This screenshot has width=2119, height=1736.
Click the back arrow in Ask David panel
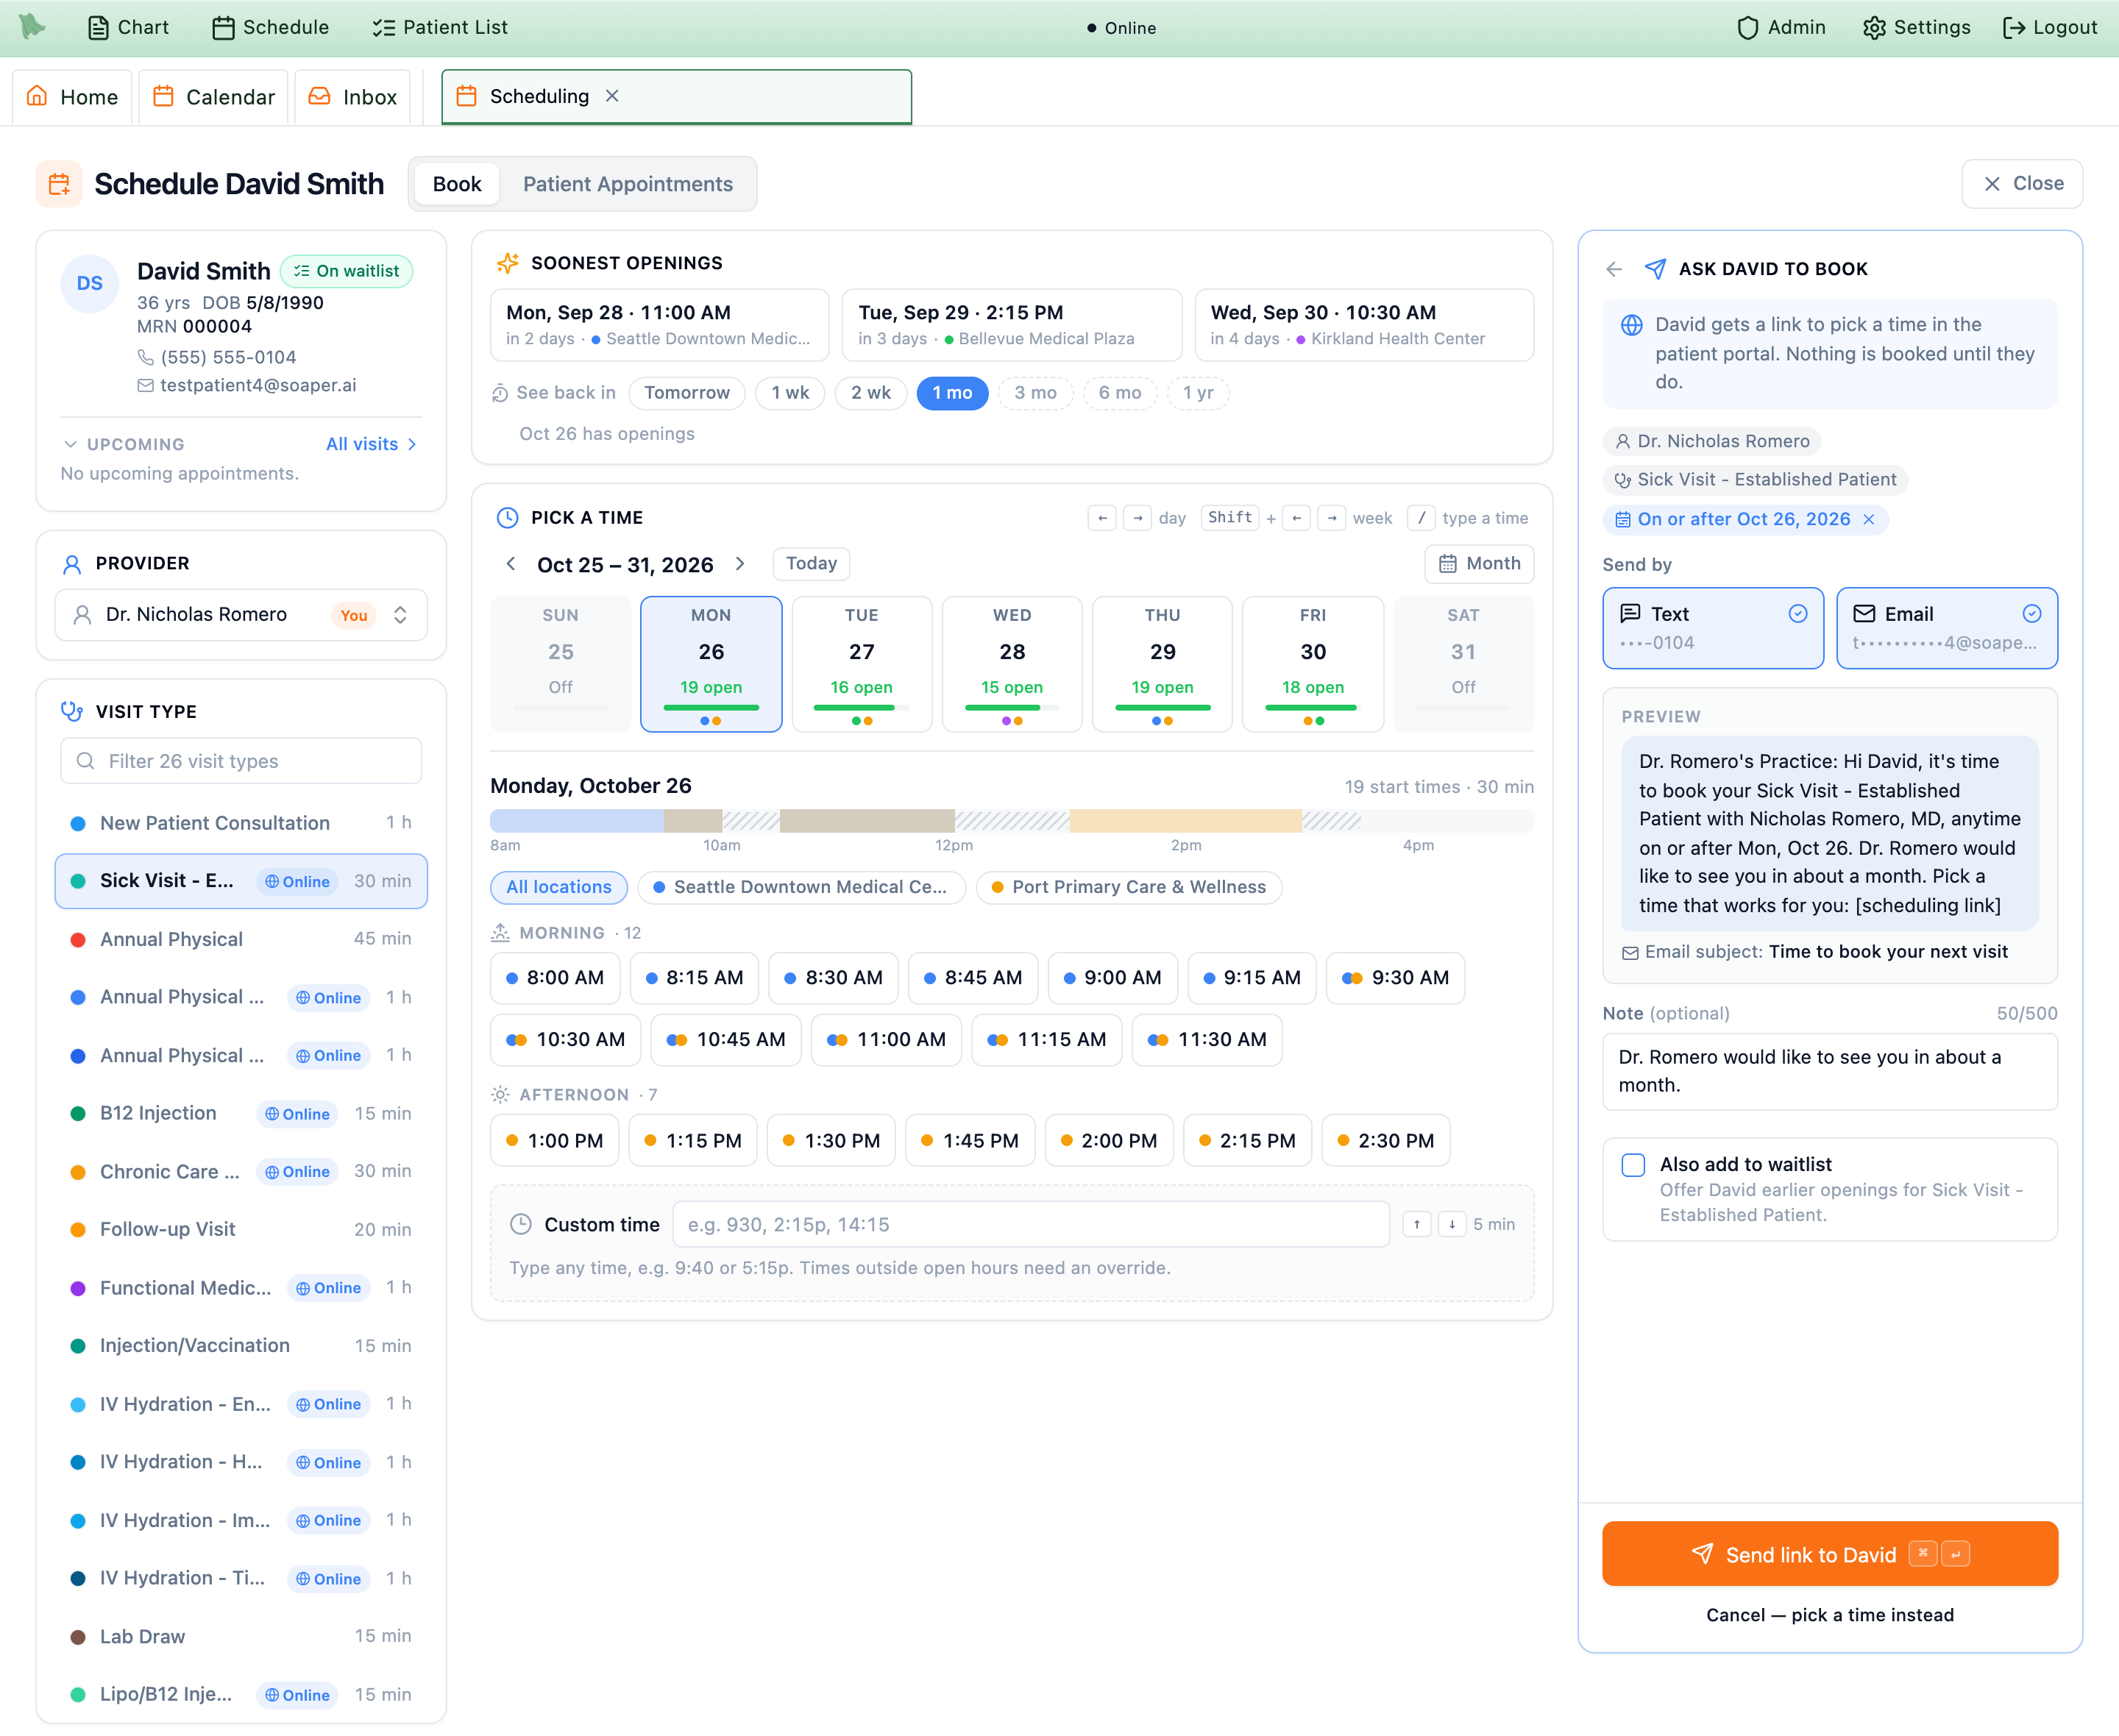point(1614,269)
